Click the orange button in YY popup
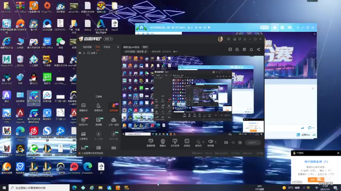This screenshot has height=191, width=341. click(x=316, y=179)
